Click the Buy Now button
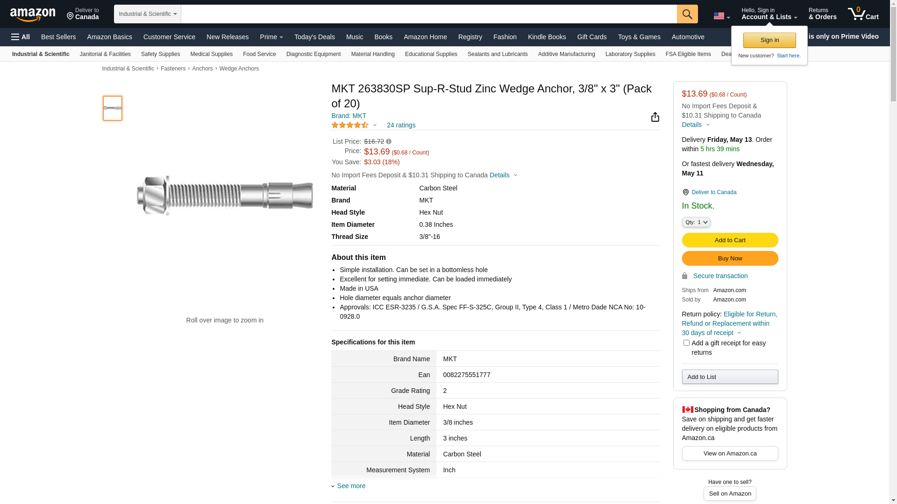The image size is (897, 504). (729, 259)
